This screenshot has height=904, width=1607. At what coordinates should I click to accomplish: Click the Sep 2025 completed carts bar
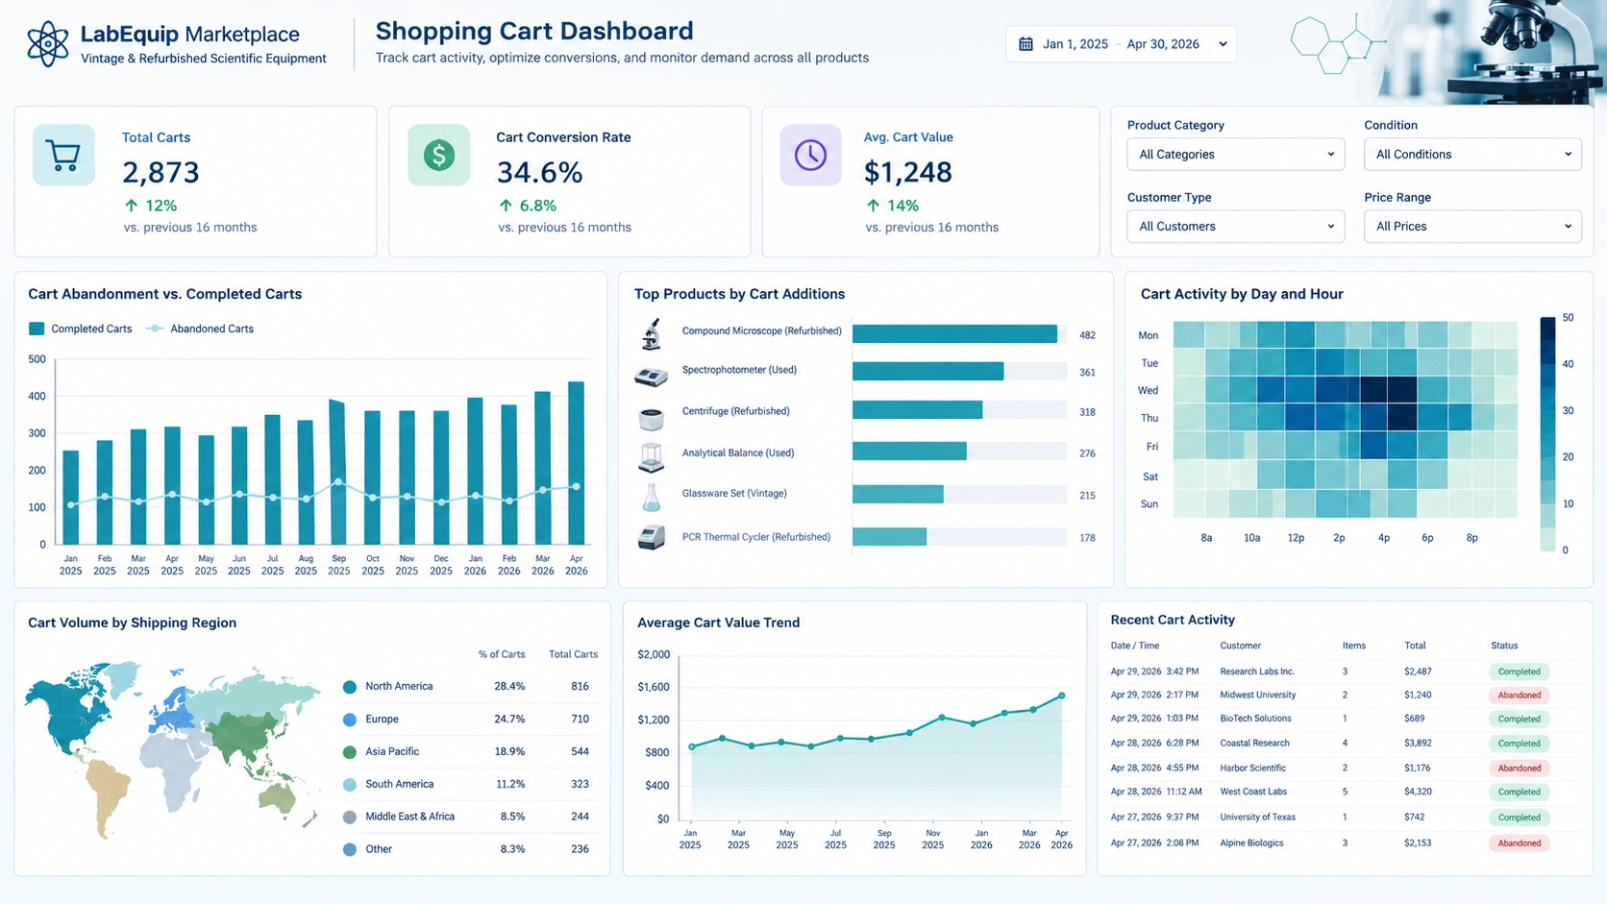(337, 473)
